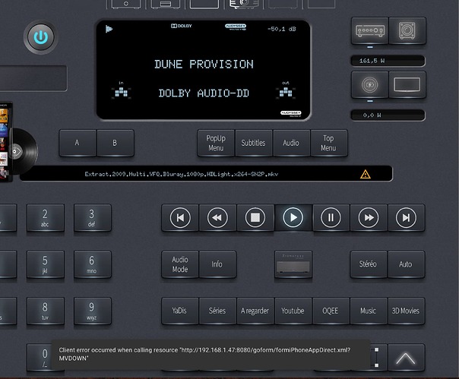Fast forward the playback
Image resolution: width=459 pixels, height=379 pixels.
pos(369,218)
